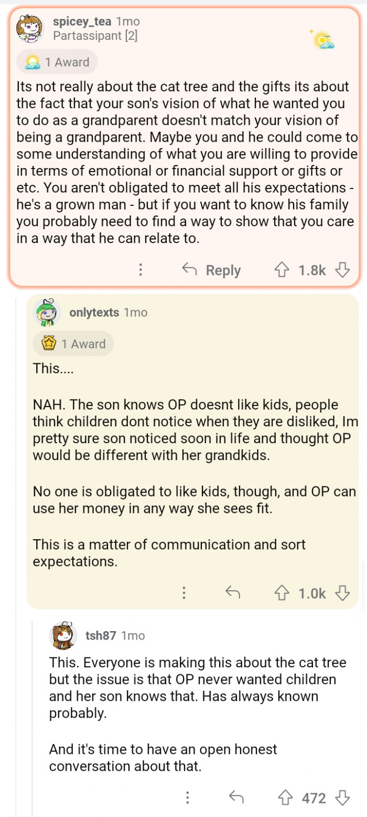Downvote onlytexts' comment
The image size is (367, 817).
click(342, 593)
